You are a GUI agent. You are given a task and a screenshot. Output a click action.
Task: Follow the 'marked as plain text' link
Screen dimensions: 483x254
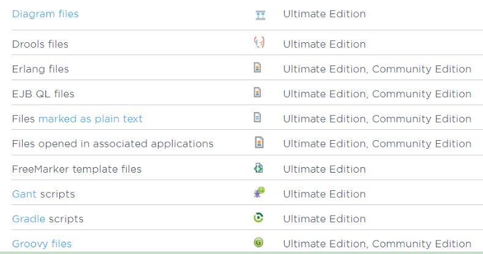[x=90, y=119]
